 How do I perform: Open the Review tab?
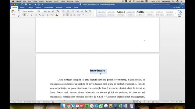click(x=68, y=7)
